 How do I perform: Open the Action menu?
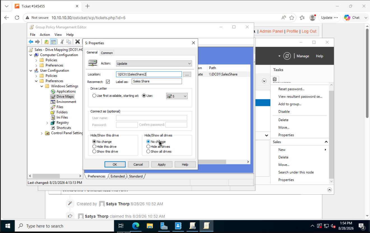[45, 35]
